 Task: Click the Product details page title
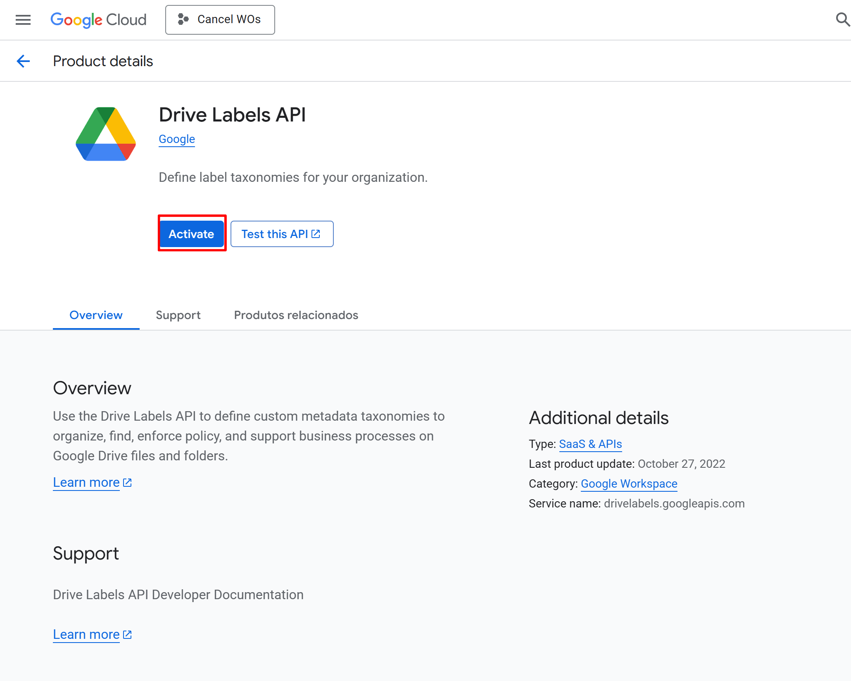pos(103,61)
